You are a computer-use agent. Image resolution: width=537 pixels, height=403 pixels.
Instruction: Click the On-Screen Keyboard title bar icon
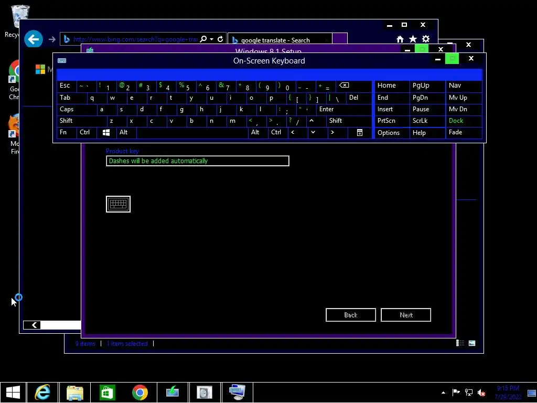pos(62,61)
